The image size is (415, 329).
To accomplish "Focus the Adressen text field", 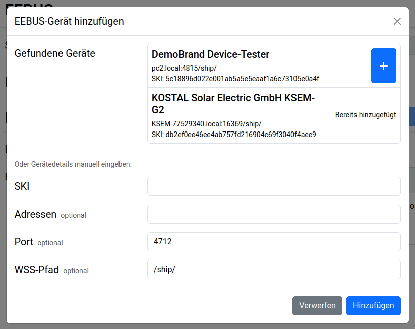I will click(x=274, y=214).
